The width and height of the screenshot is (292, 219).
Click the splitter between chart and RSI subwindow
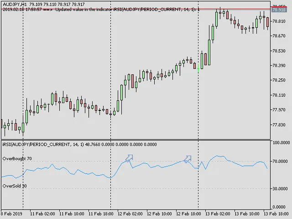137,140
